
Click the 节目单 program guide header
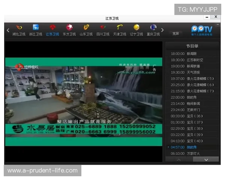pos(192,46)
